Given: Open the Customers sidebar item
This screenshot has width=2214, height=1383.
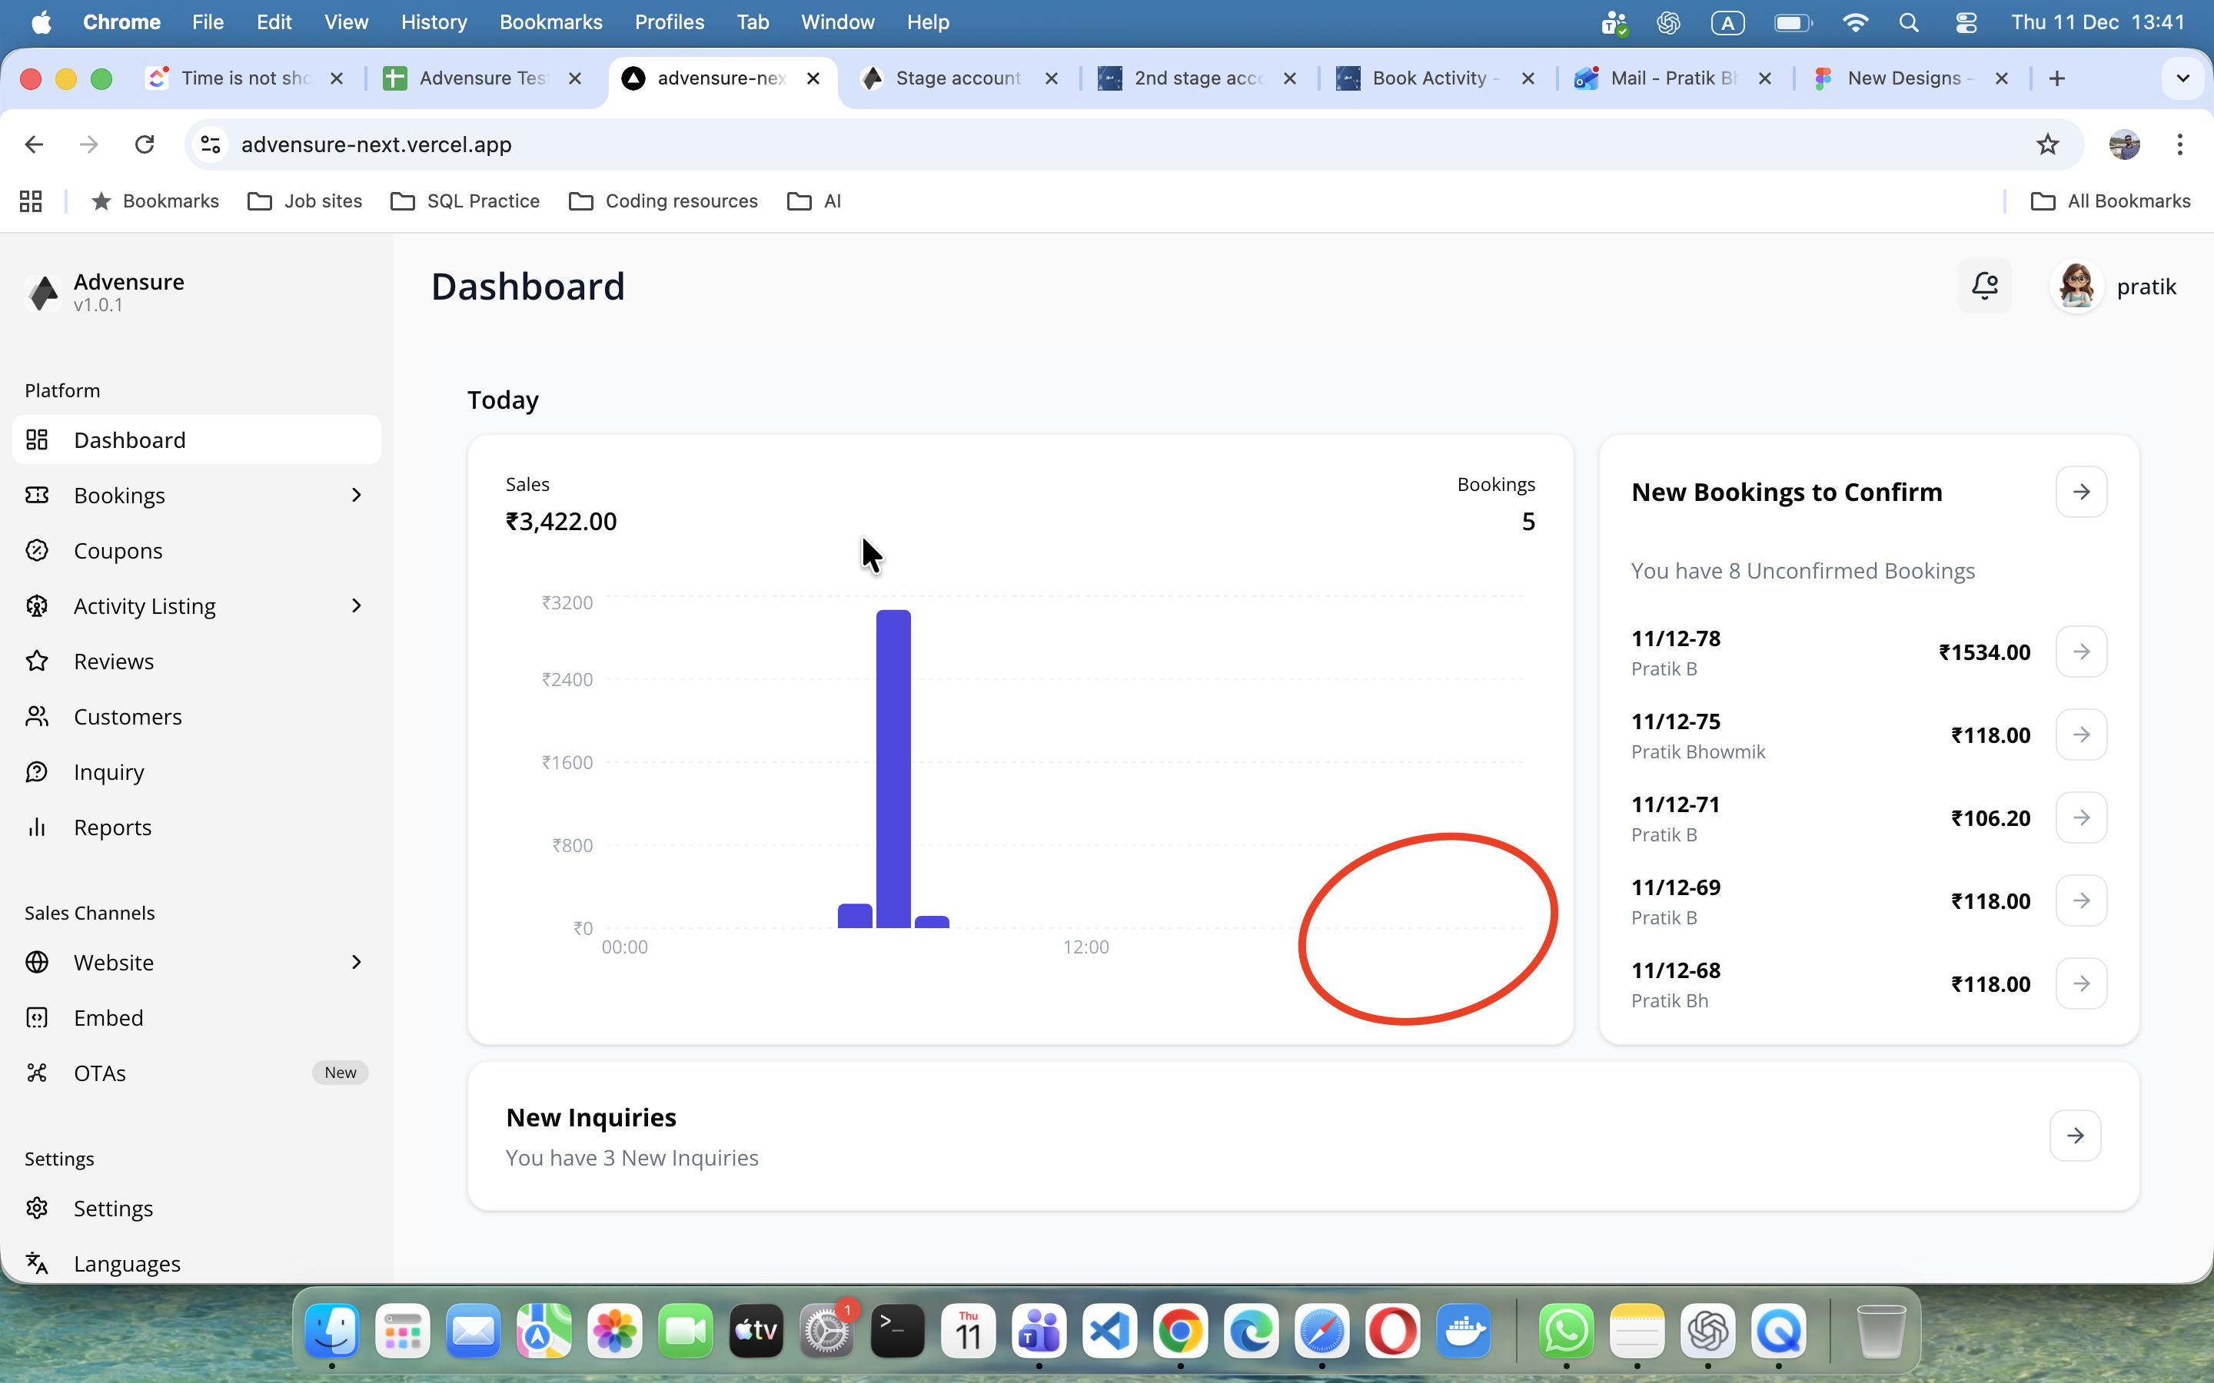Looking at the screenshot, I should [127, 716].
